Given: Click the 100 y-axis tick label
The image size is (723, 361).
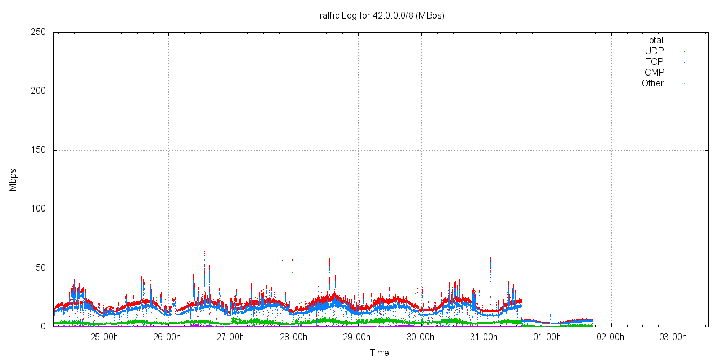Looking at the screenshot, I should [x=38, y=209].
